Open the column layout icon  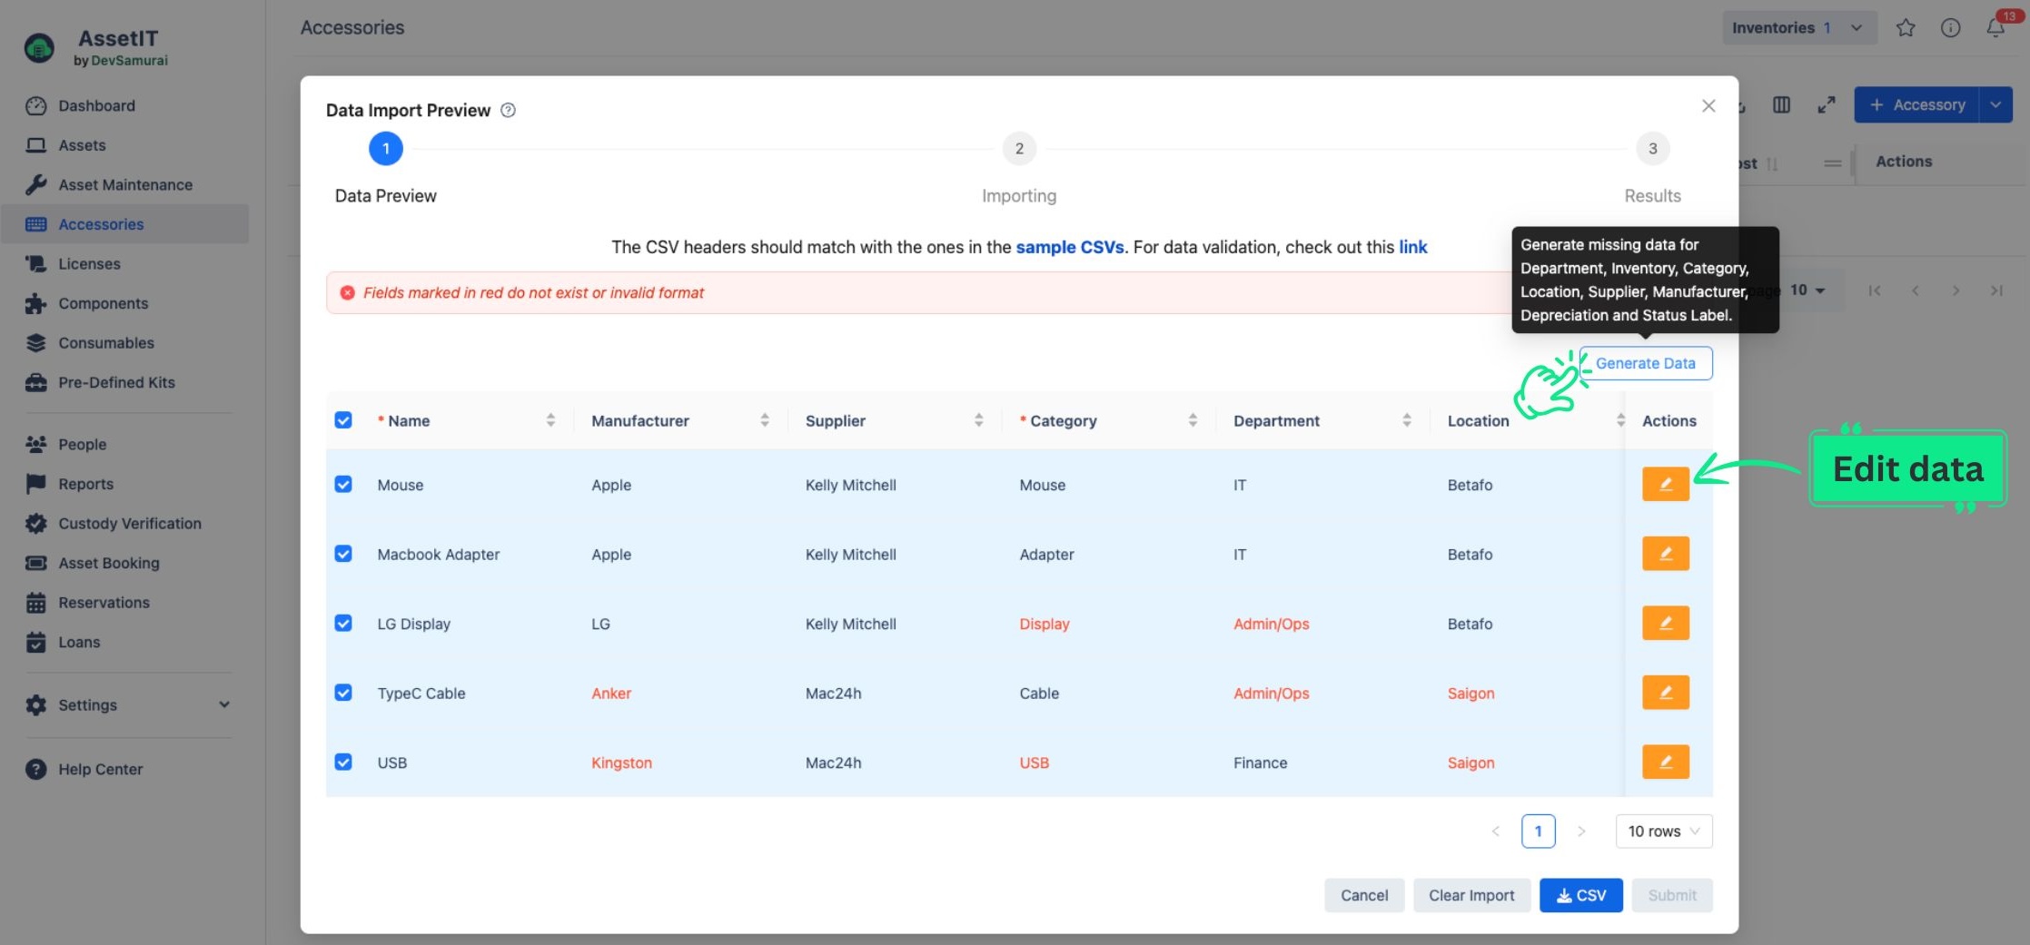point(1781,105)
